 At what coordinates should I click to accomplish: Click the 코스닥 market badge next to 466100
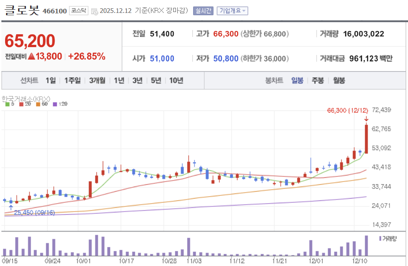point(79,11)
